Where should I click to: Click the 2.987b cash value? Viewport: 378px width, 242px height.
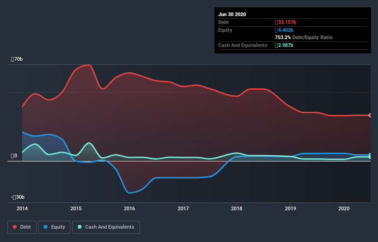coord(284,45)
